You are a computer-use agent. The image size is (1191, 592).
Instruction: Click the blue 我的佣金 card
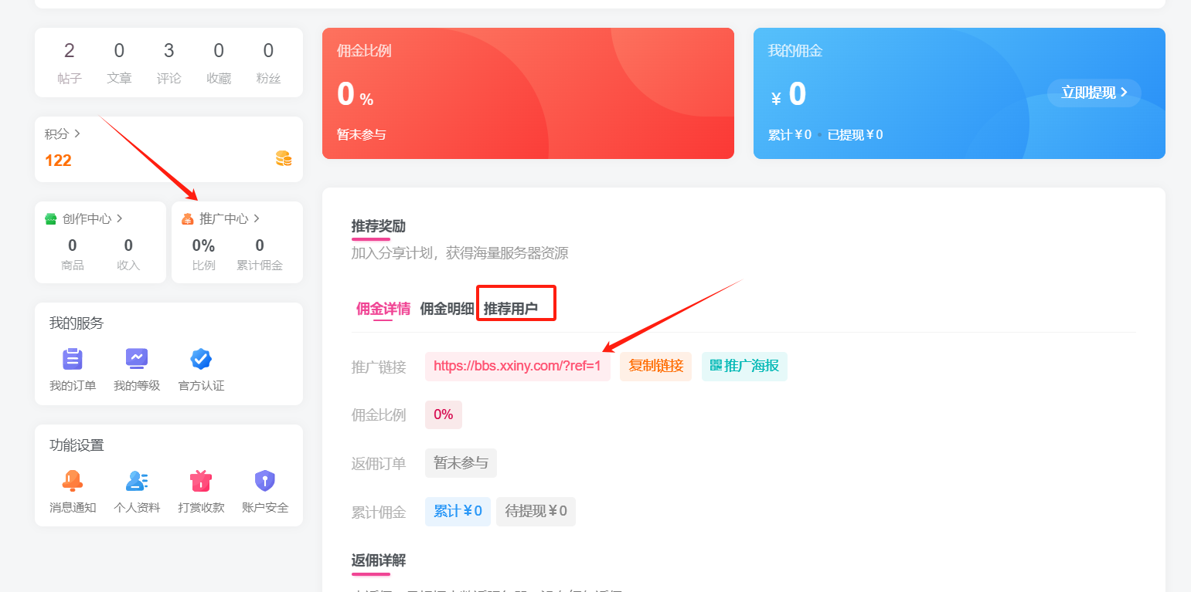click(959, 93)
